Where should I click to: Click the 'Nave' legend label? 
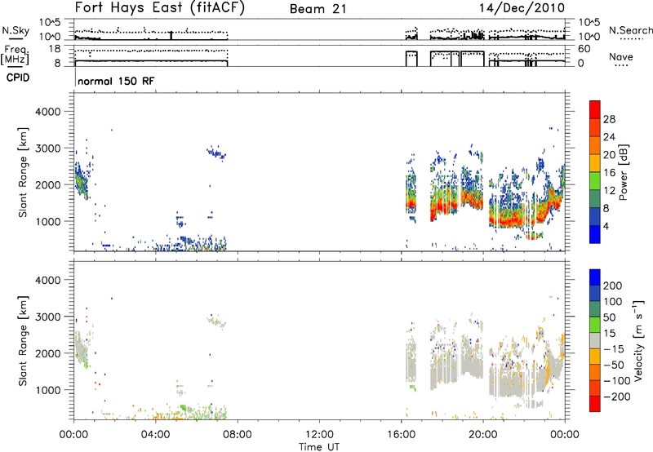(621, 56)
